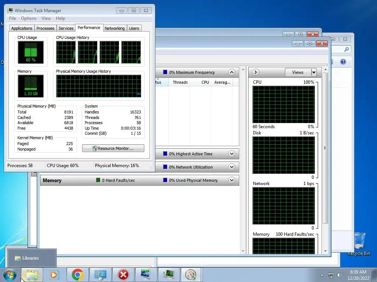Switch to the Services tab
This screenshot has height=282, width=377.
click(66, 28)
